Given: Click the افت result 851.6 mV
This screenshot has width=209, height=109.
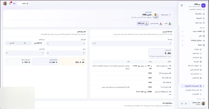Looking at the screenshot, I should tap(73, 61).
